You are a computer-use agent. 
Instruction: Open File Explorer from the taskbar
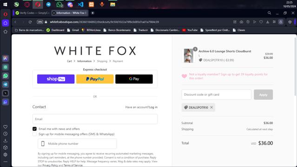(x=112, y=4)
